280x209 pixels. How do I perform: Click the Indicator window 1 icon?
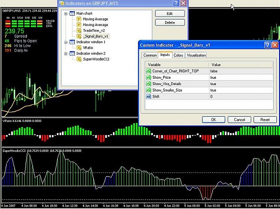click(x=72, y=42)
